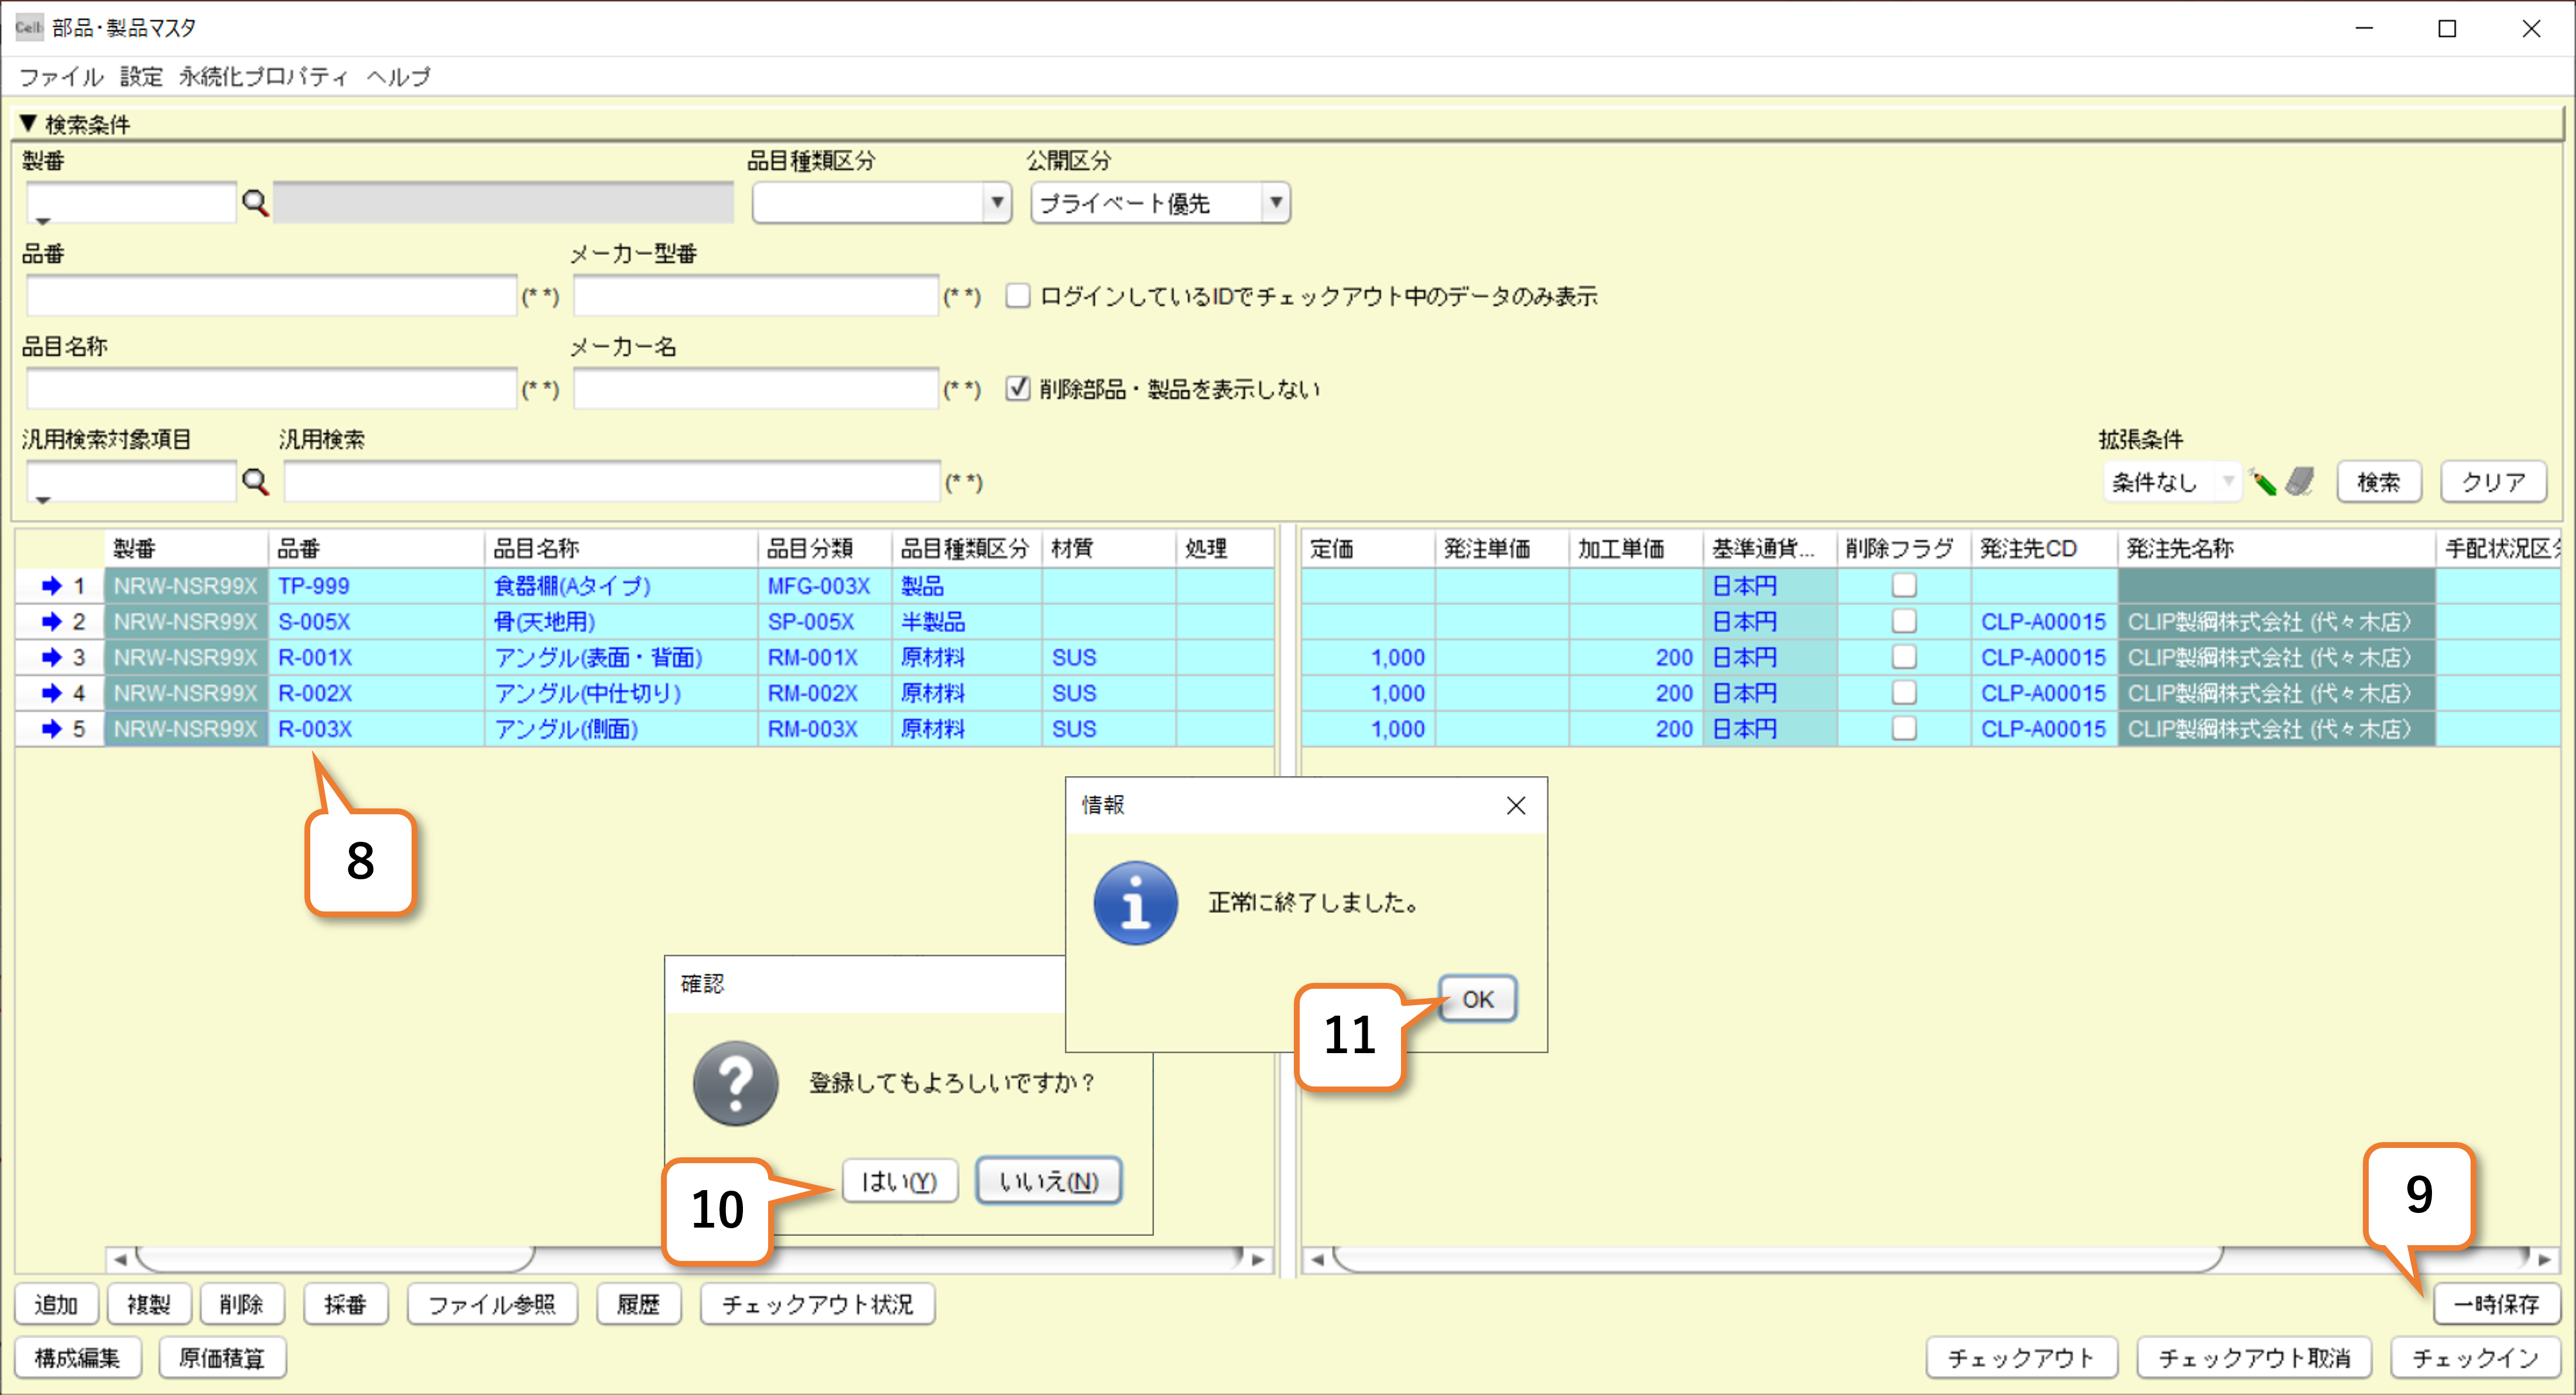This screenshot has width=2576, height=1395.
Task: Click the blue arrow icon on row 4
Action: (52, 693)
